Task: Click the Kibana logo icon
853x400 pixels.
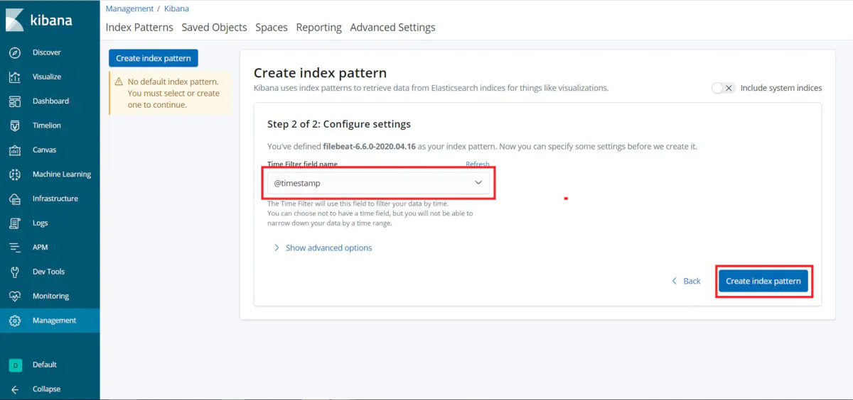Action: [x=15, y=21]
